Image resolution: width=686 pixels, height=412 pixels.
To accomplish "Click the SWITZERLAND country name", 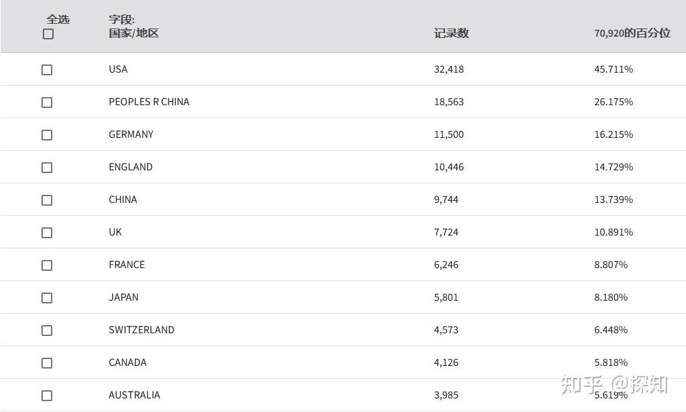I will (141, 330).
